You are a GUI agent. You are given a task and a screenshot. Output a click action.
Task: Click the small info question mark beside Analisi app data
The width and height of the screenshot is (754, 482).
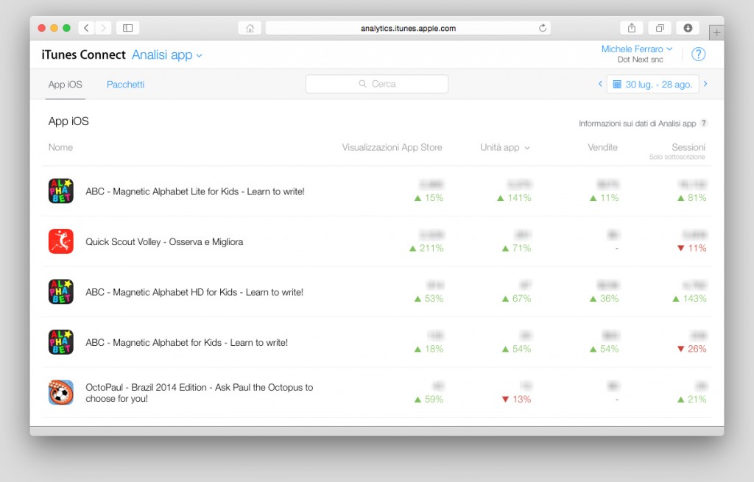click(703, 123)
